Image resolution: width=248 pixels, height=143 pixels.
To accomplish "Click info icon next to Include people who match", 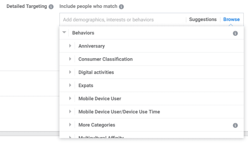I will pos(121,7).
